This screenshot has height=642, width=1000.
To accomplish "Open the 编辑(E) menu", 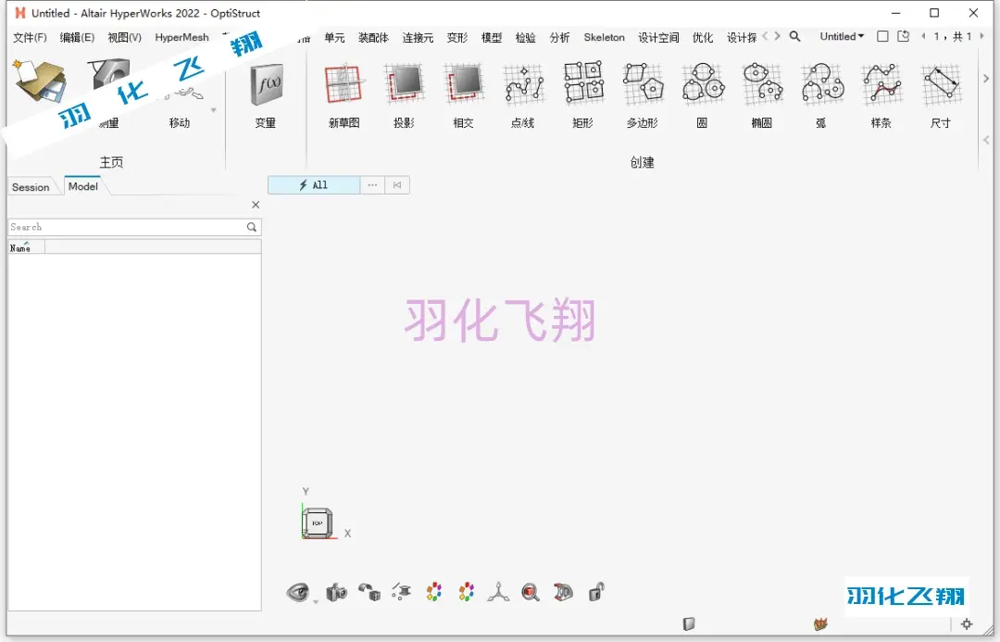I will tap(77, 38).
